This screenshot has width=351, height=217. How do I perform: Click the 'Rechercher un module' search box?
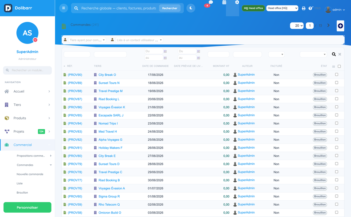coord(27,70)
